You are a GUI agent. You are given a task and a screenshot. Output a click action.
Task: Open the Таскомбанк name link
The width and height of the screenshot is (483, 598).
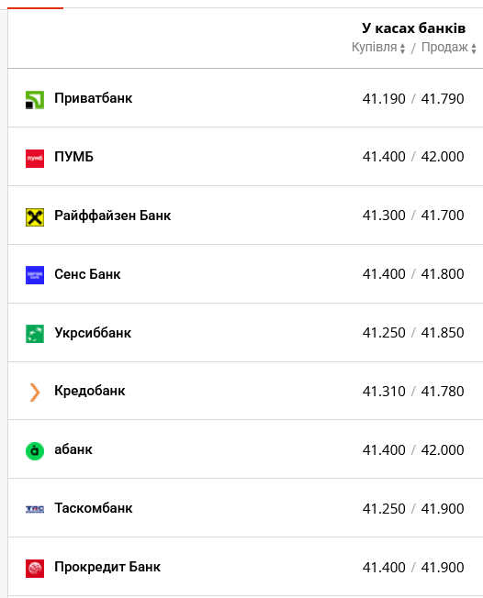[x=93, y=508]
